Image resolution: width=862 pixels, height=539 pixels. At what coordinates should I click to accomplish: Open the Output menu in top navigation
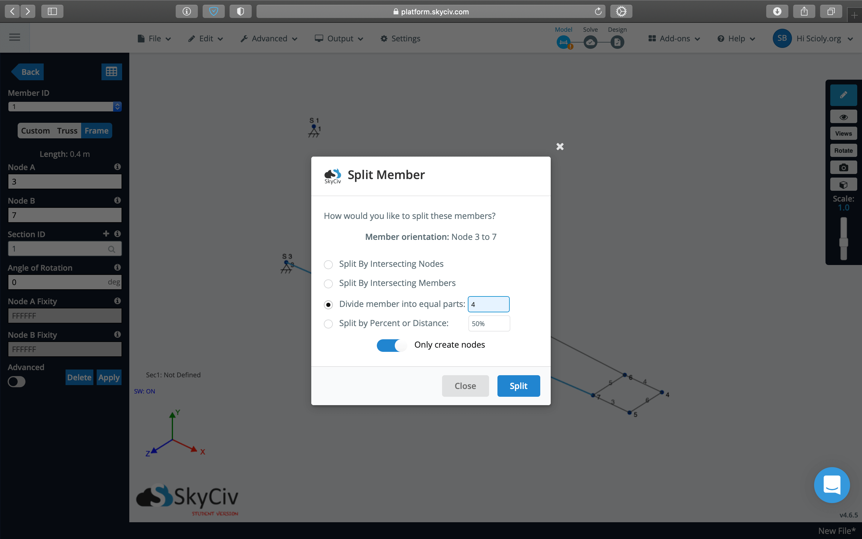point(340,39)
